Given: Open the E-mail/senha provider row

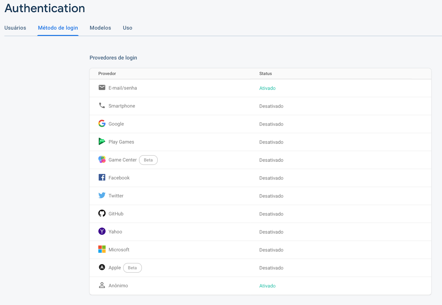Looking at the screenshot, I should pos(260,88).
